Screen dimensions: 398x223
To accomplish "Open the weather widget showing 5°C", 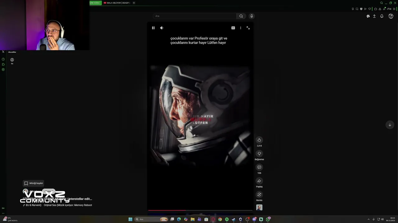I will (10, 219).
